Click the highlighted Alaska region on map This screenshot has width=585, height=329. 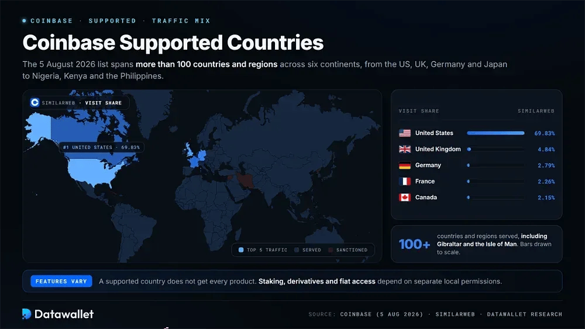(39, 128)
